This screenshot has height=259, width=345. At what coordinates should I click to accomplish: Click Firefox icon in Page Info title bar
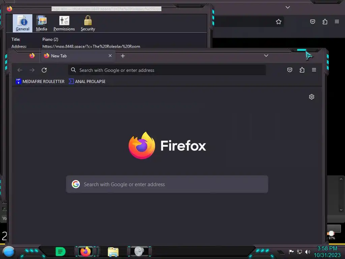[x=9, y=8]
